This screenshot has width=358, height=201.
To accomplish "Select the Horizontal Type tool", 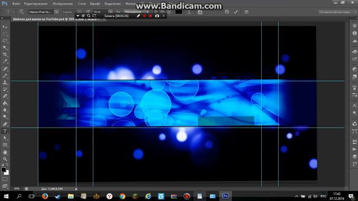I will tap(5, 131).
